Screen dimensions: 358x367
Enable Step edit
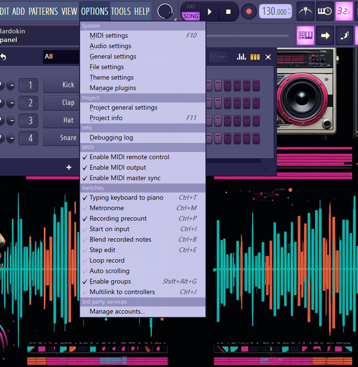pyautogui.click(x=143, y=250)
